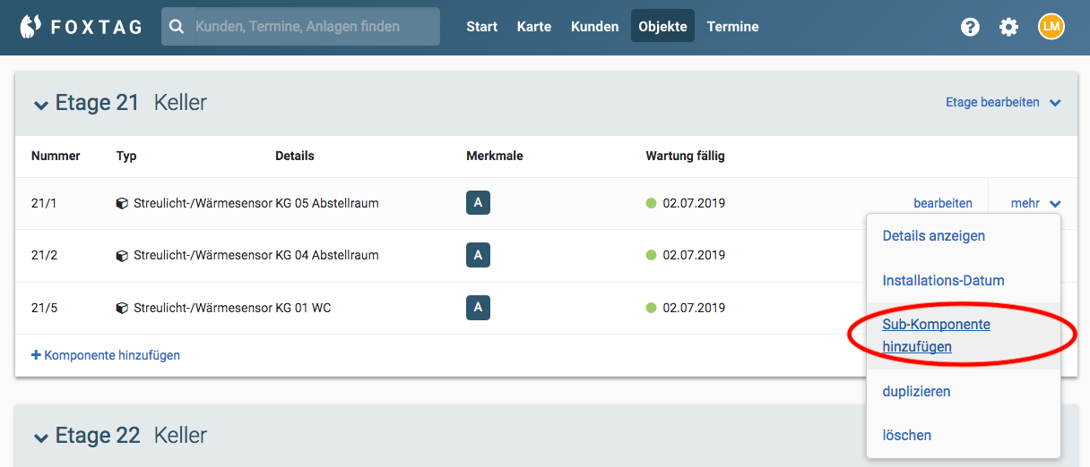
Task: Click the Details column header
Action: click(295, 156)
